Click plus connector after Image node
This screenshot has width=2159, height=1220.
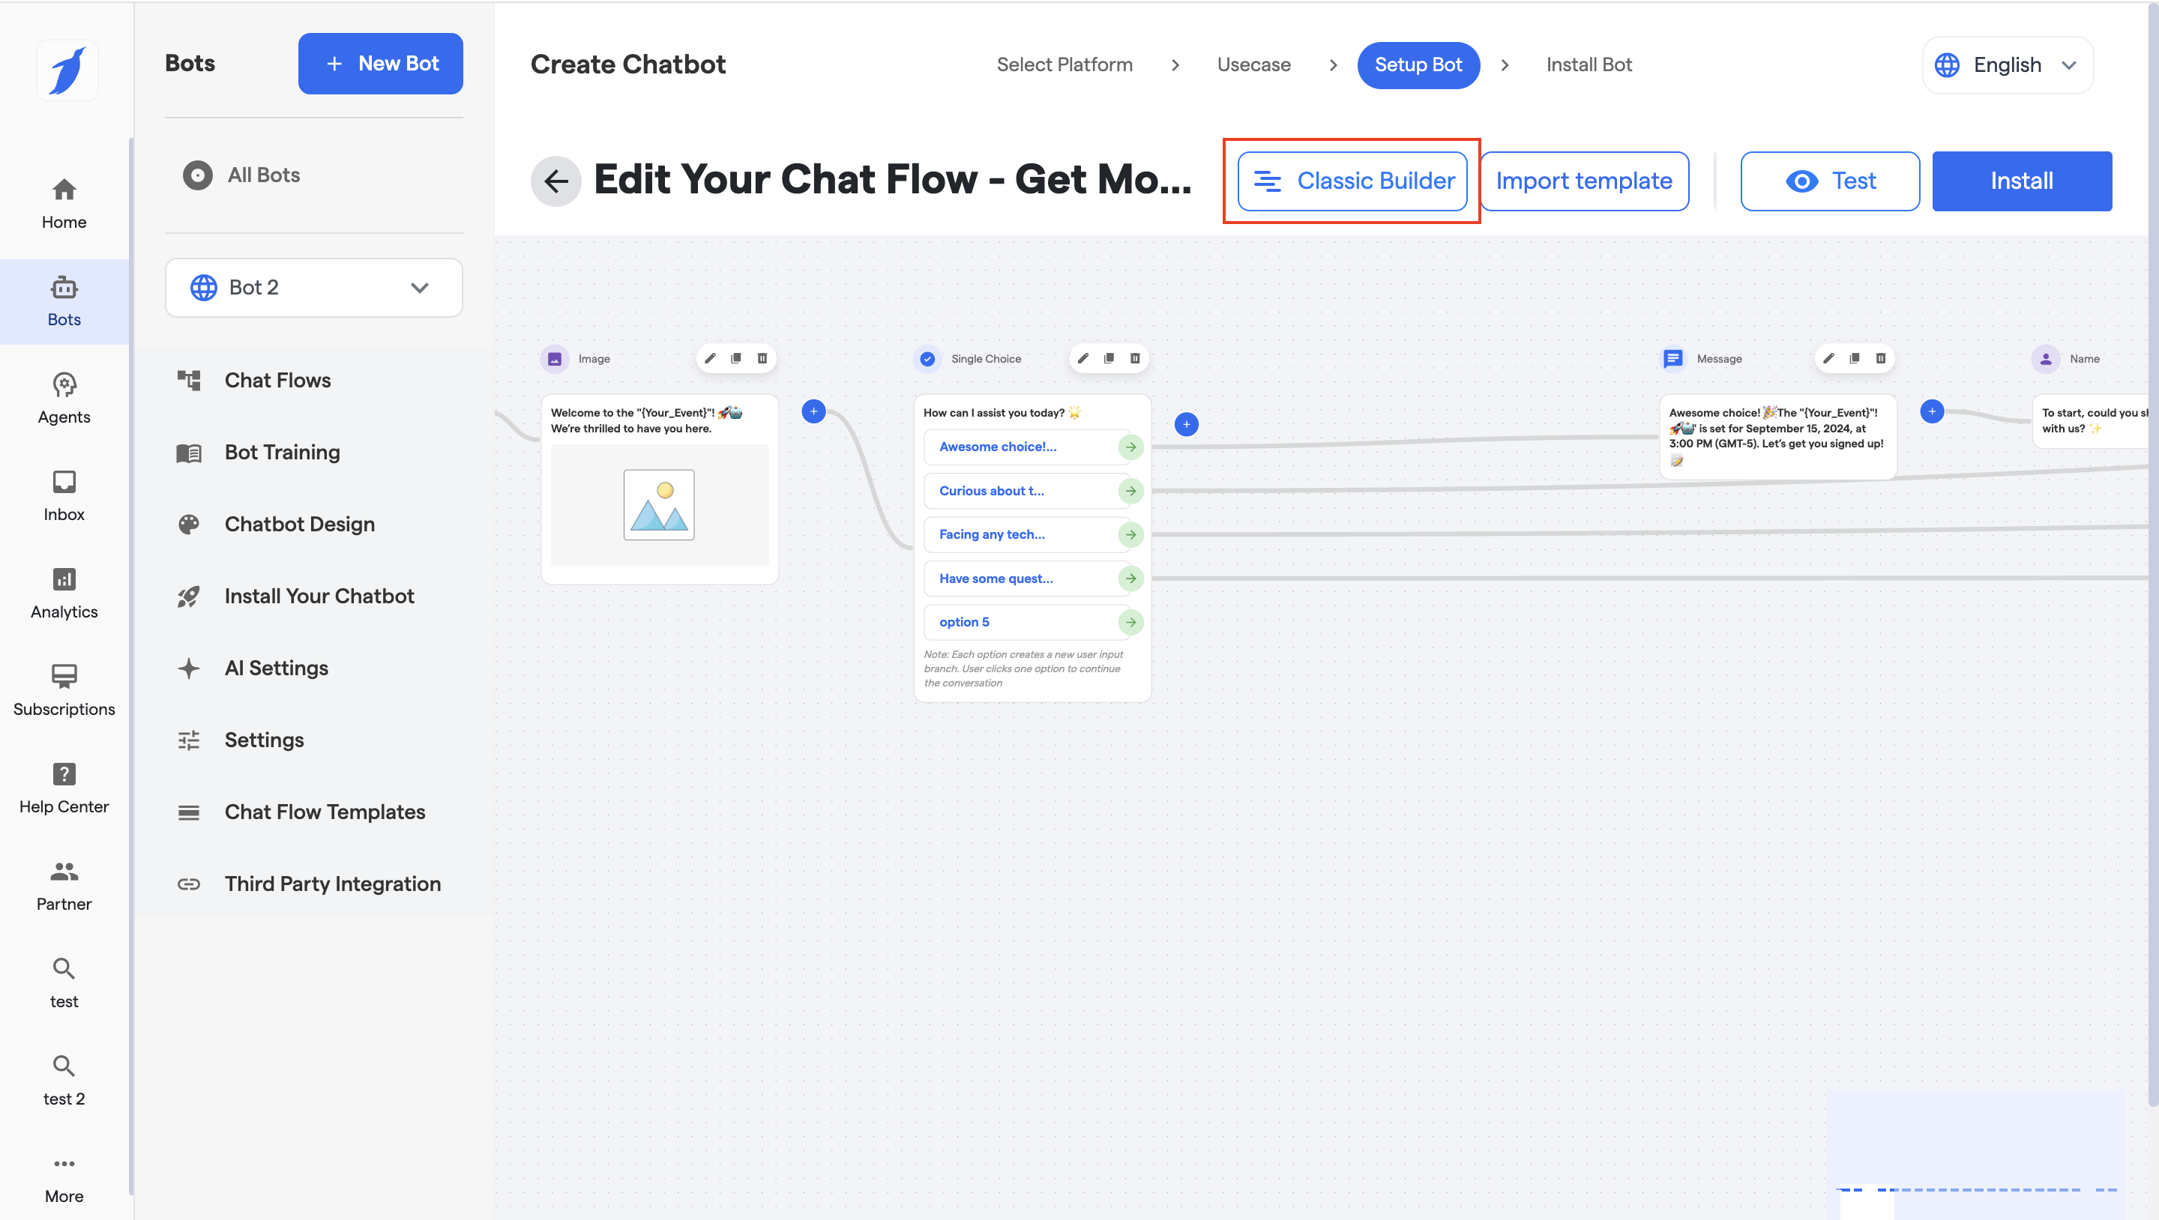point(813,411)
